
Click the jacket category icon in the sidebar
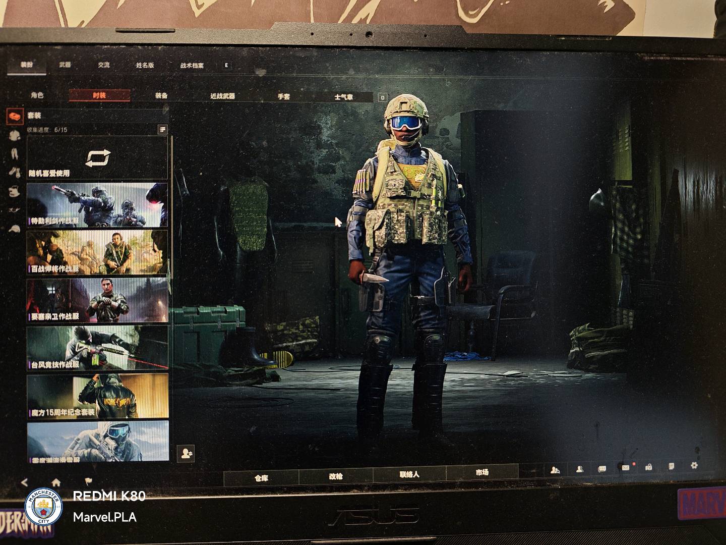tap(15, 135)
